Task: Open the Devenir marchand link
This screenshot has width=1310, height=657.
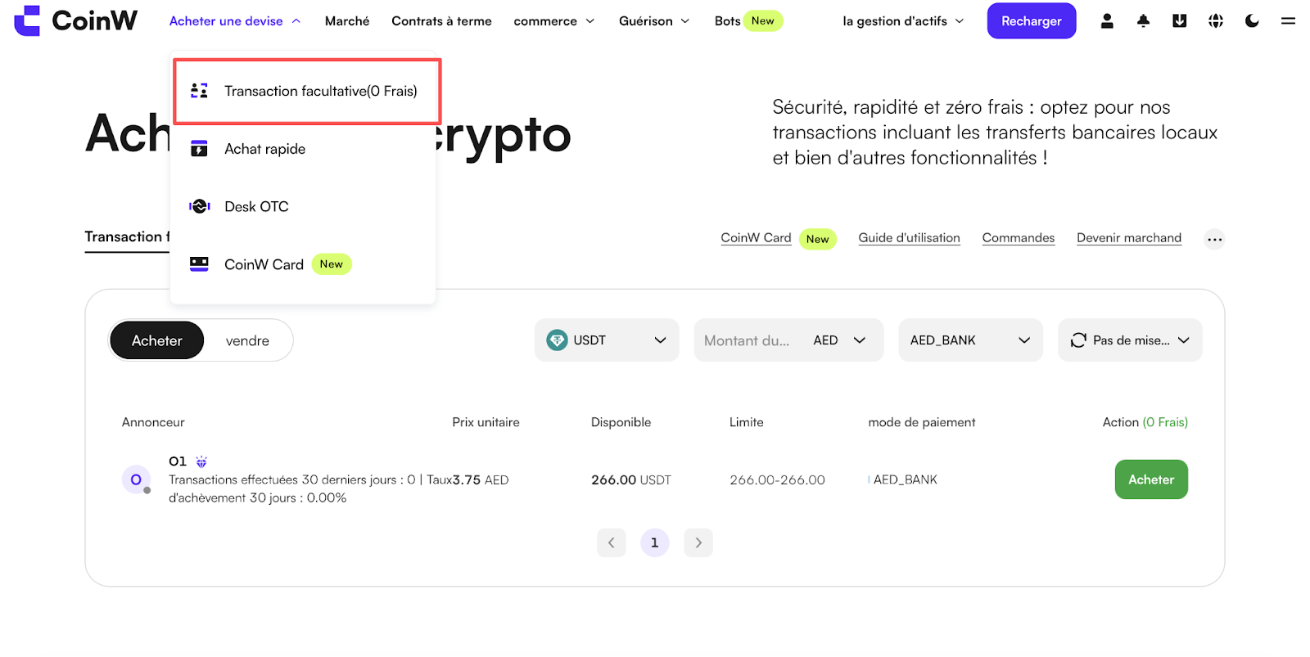Action: point(1129,238)
